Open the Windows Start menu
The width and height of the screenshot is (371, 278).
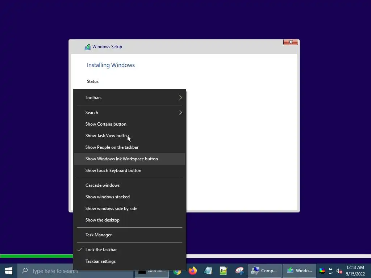9,271
